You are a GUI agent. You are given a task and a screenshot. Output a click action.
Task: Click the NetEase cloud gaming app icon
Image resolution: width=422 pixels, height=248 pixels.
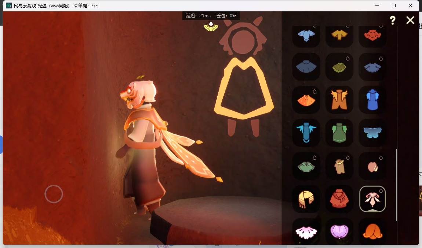[8, 5]
